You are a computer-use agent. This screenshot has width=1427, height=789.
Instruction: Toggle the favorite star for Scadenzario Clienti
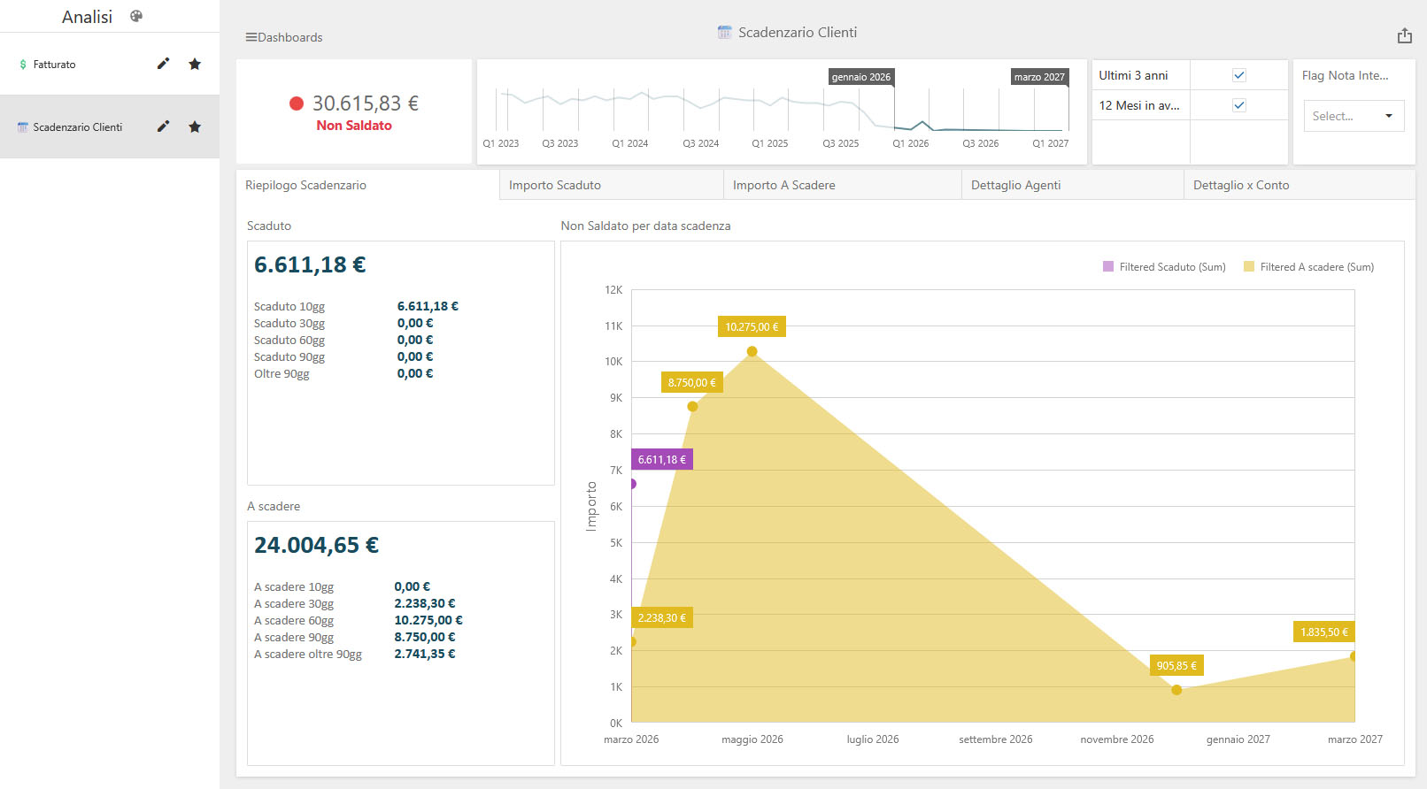point(195,126)
